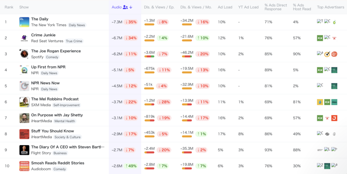Click Smosh Reads Reddit Stories artwork
The image size is (347, 174).
click(24, 166)
